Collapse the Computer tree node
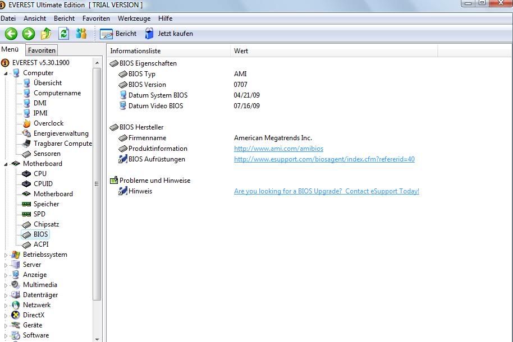 pyautogui.click(x=6, y=73)
